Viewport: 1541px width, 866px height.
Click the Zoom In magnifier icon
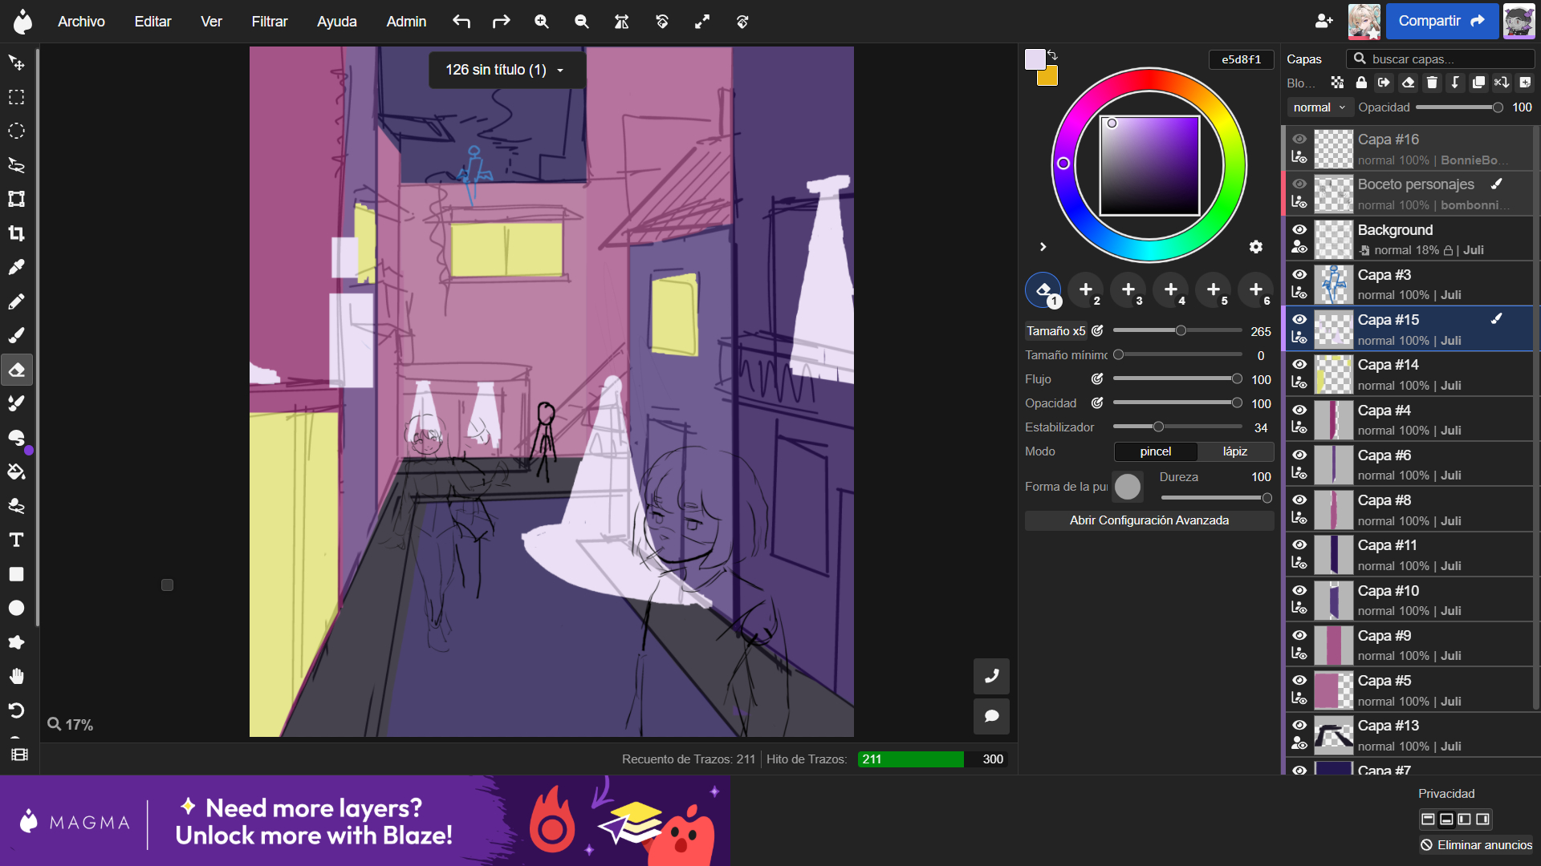(x=542, y=22)
